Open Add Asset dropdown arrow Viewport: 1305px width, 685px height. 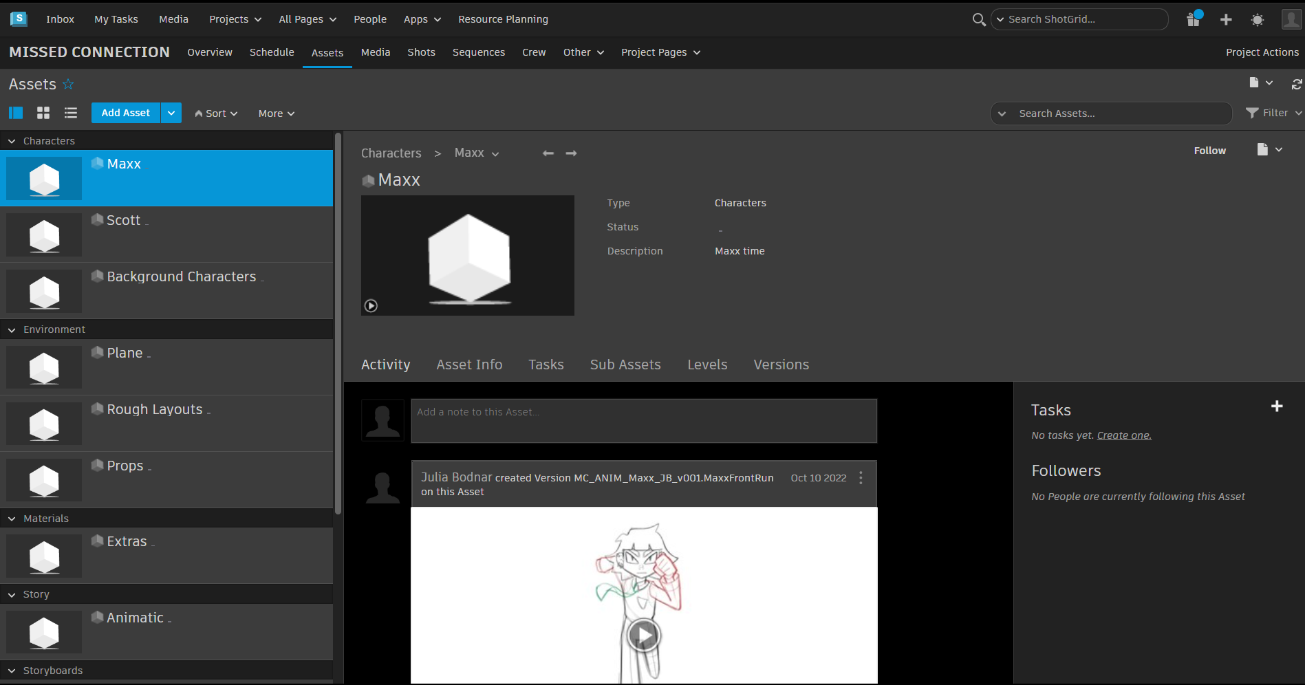pyautogui.click(x=171, y=113)
